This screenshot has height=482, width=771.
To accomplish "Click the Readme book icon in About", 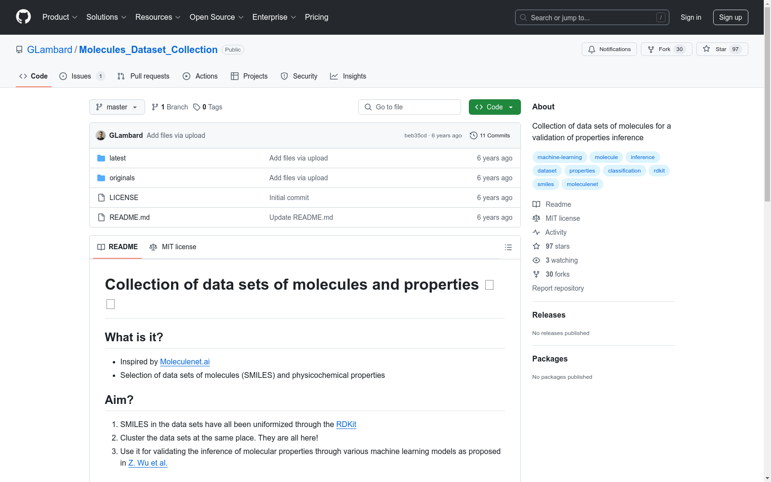I will (x=536, y=204).
